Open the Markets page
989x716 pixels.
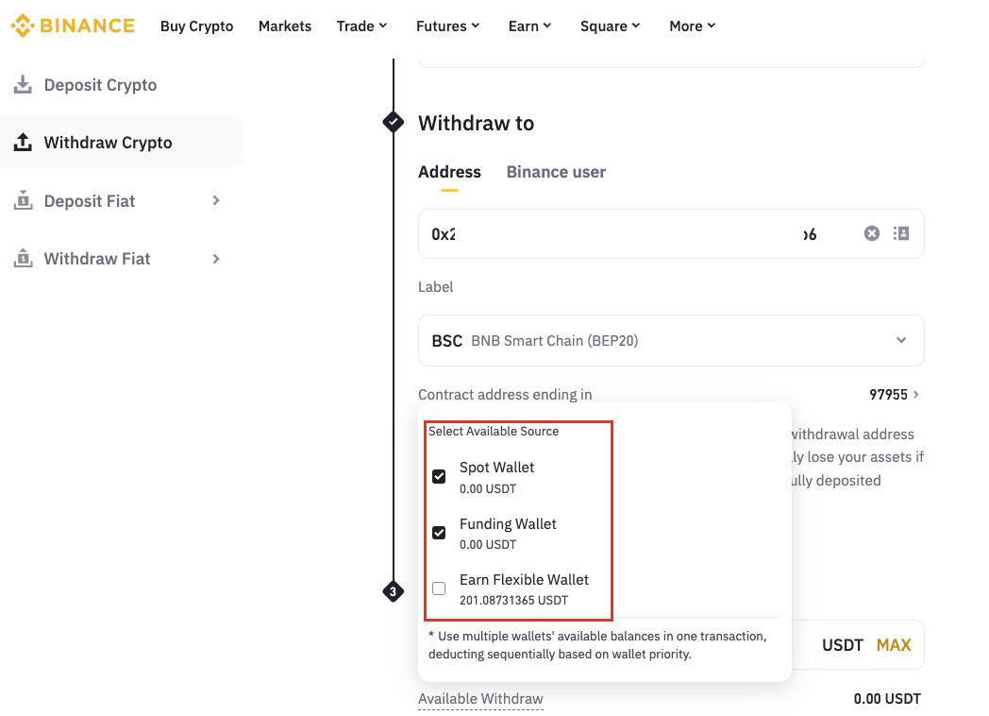point(285,26)
